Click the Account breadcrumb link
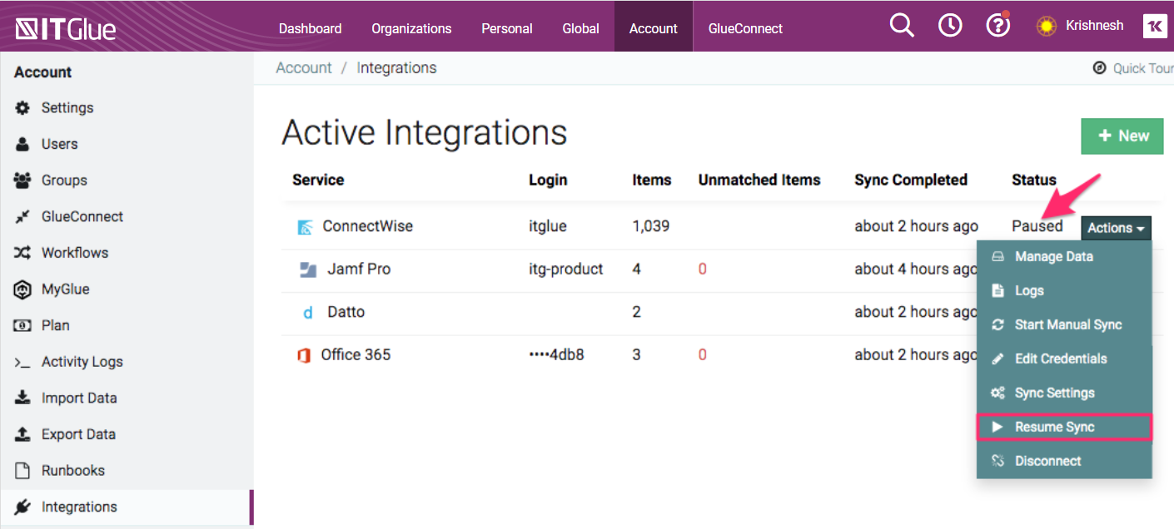Screen dimensions: 1174x529 click(x=304, y=68)
